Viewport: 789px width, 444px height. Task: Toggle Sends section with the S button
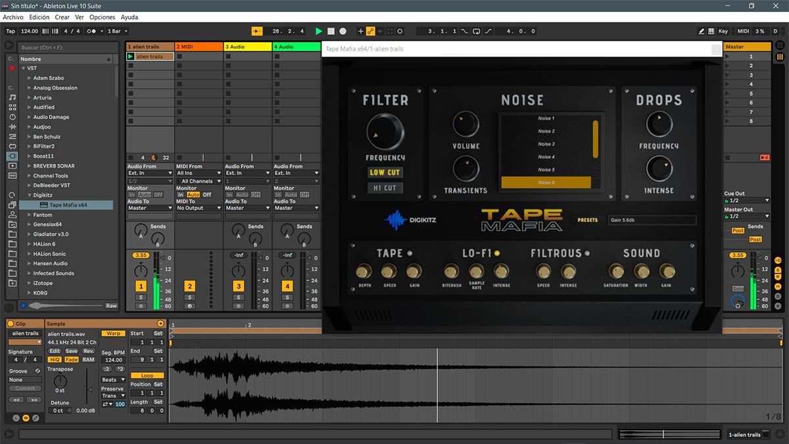pos(778,269)
